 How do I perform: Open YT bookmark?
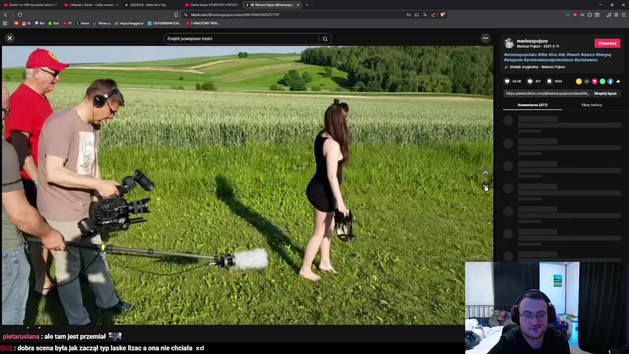[x=68, y=23]
